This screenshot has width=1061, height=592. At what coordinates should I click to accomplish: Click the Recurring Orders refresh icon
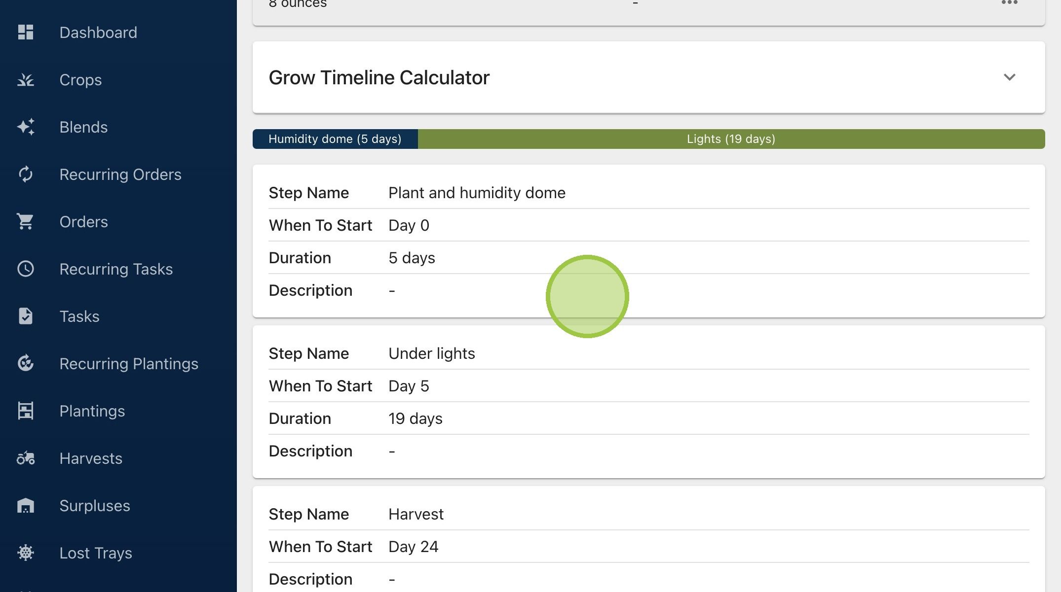pyautogui.click(x=26, y=174)
